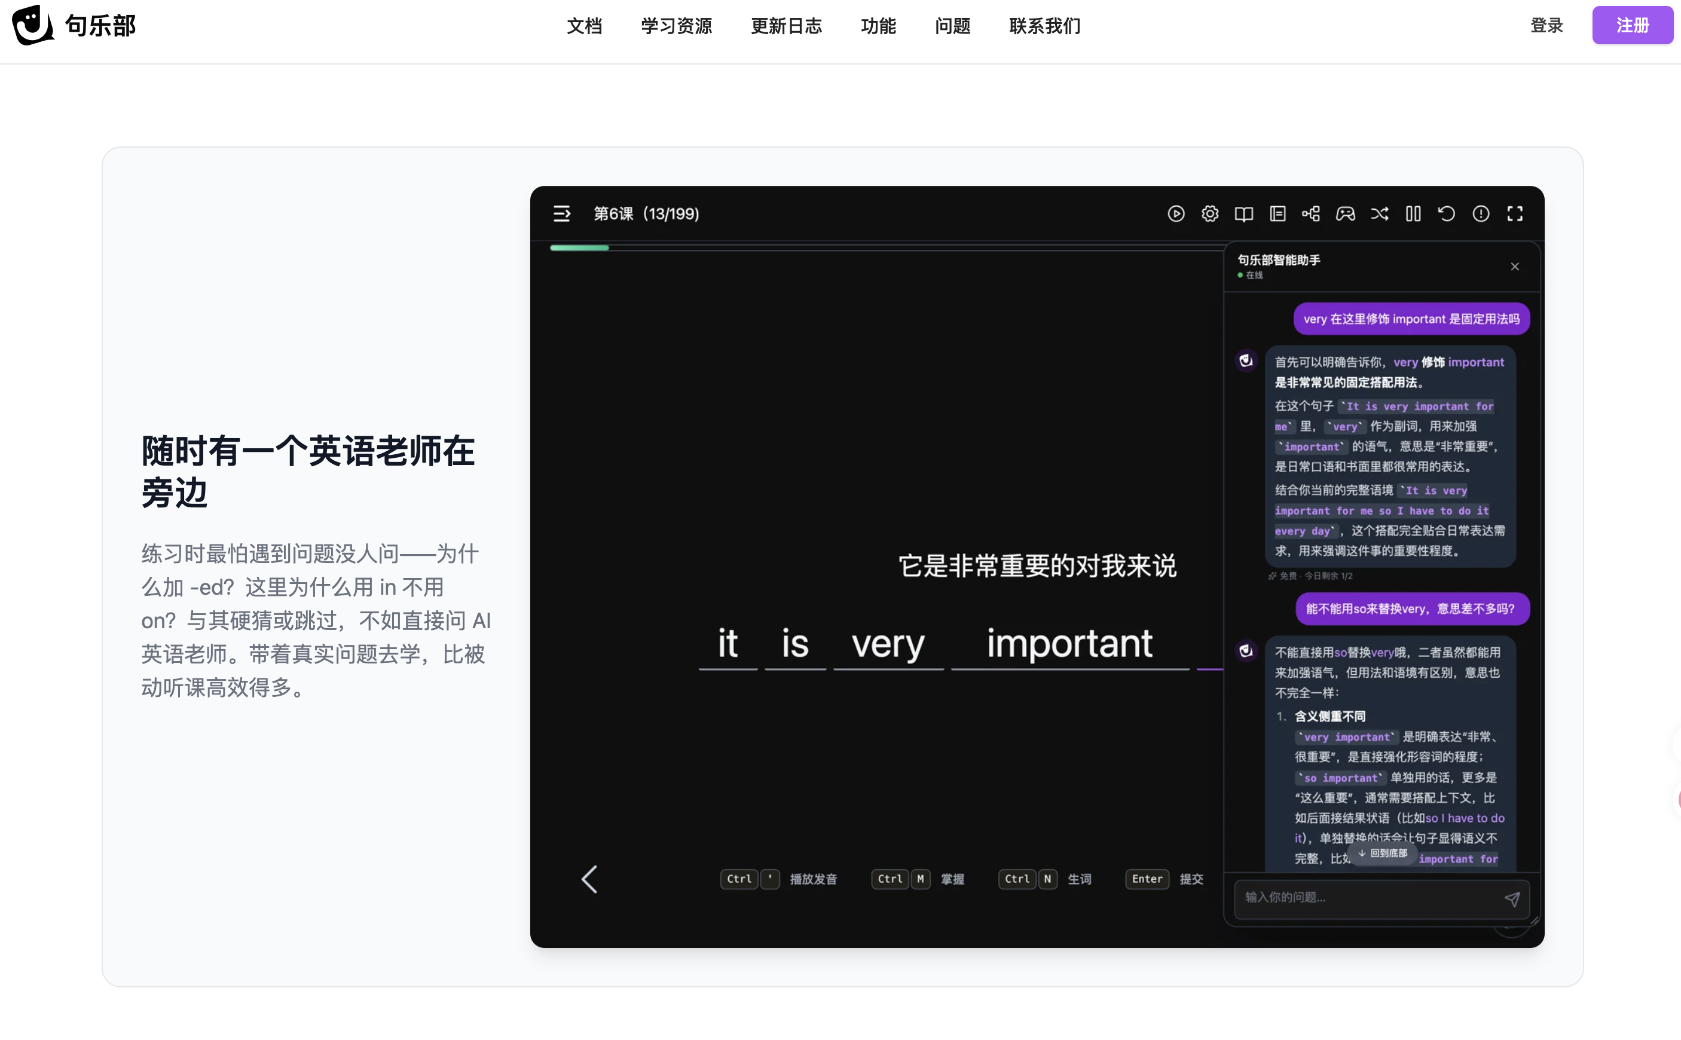
Task: Open settings gear in lesson toolbar
Action: [1210, 214]
